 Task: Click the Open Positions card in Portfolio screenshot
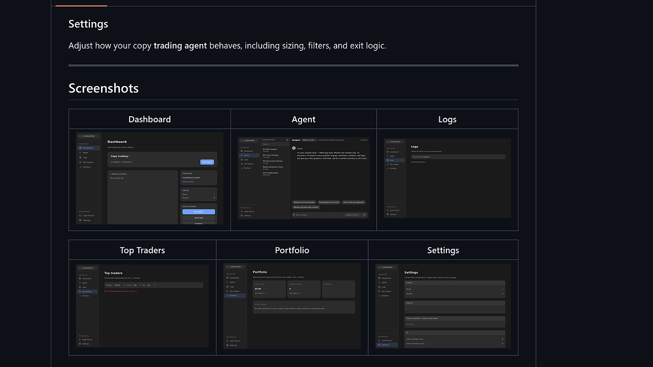tap(304, 289)
